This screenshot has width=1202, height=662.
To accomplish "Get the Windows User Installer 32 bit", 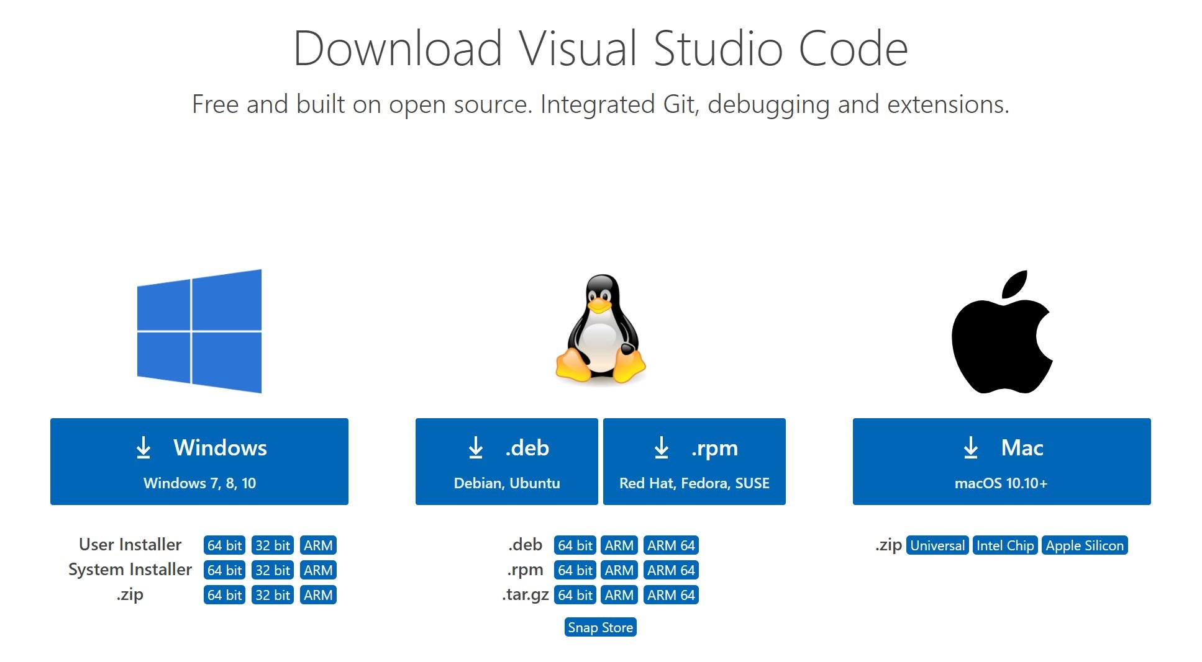I will point(273,545).
